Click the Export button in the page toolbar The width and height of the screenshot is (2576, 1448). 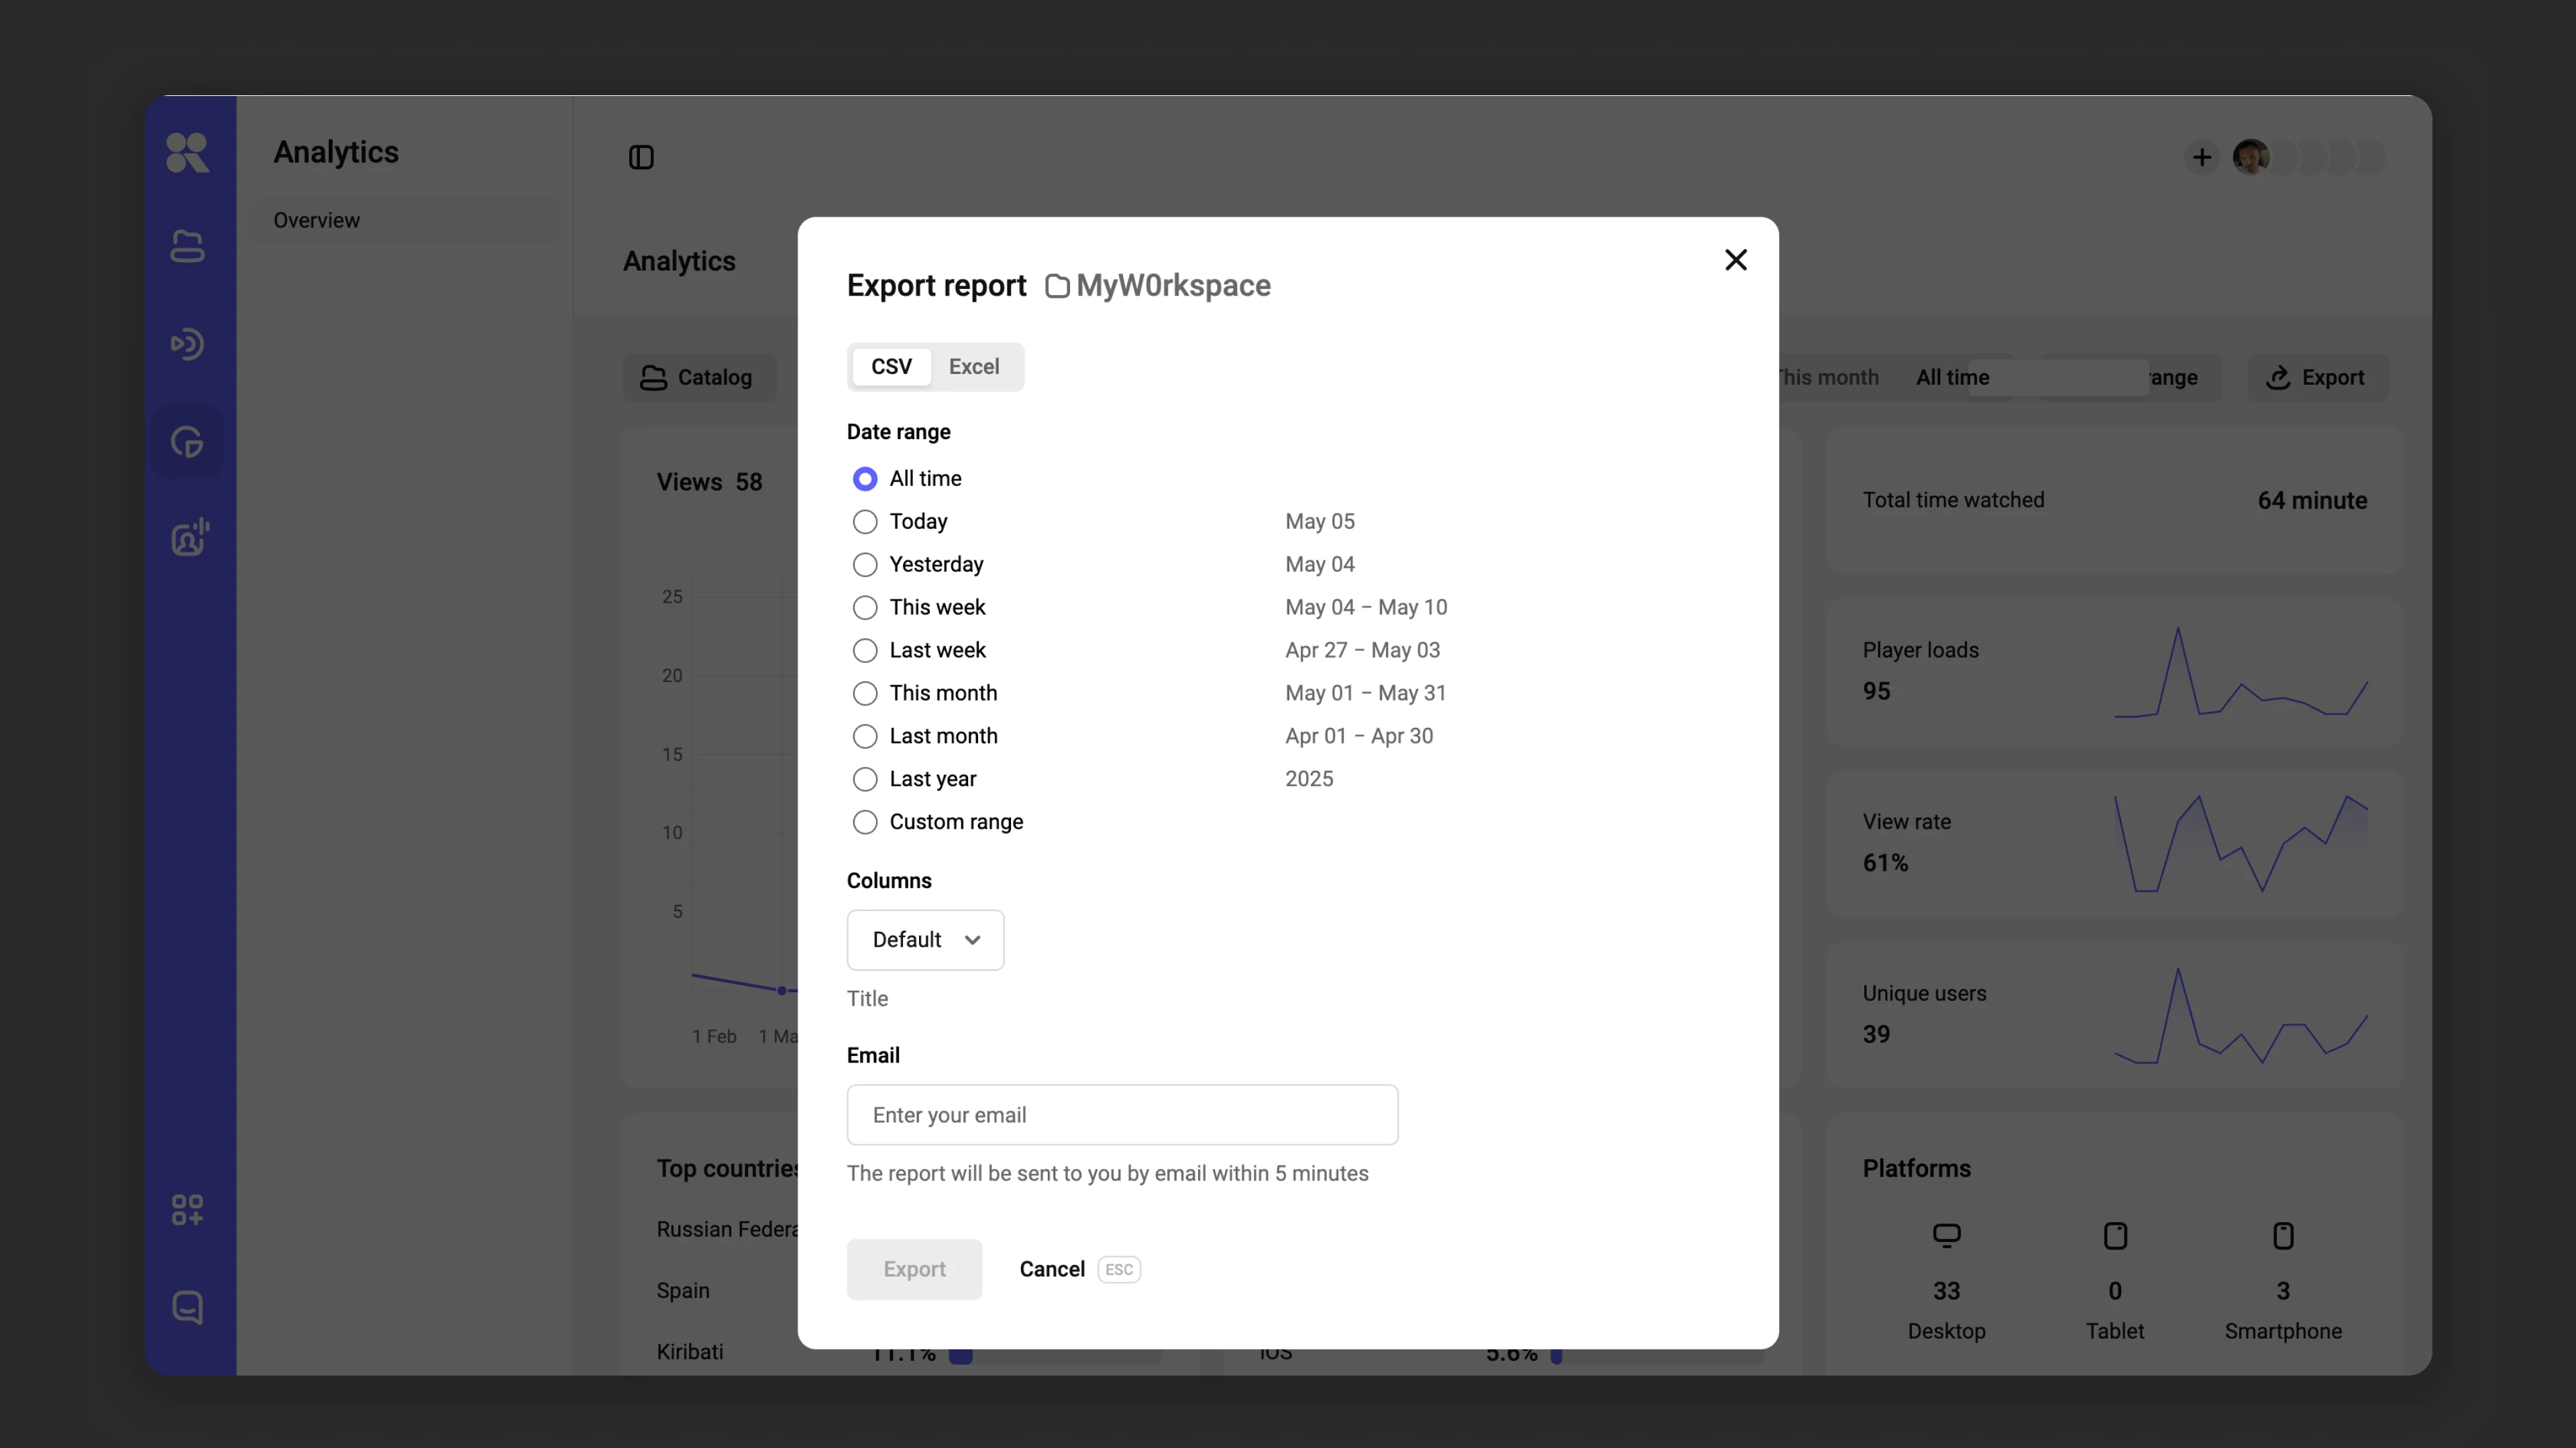[x=2317, y=377]
